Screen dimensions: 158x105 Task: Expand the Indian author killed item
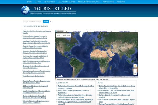(x=57, y=90)
